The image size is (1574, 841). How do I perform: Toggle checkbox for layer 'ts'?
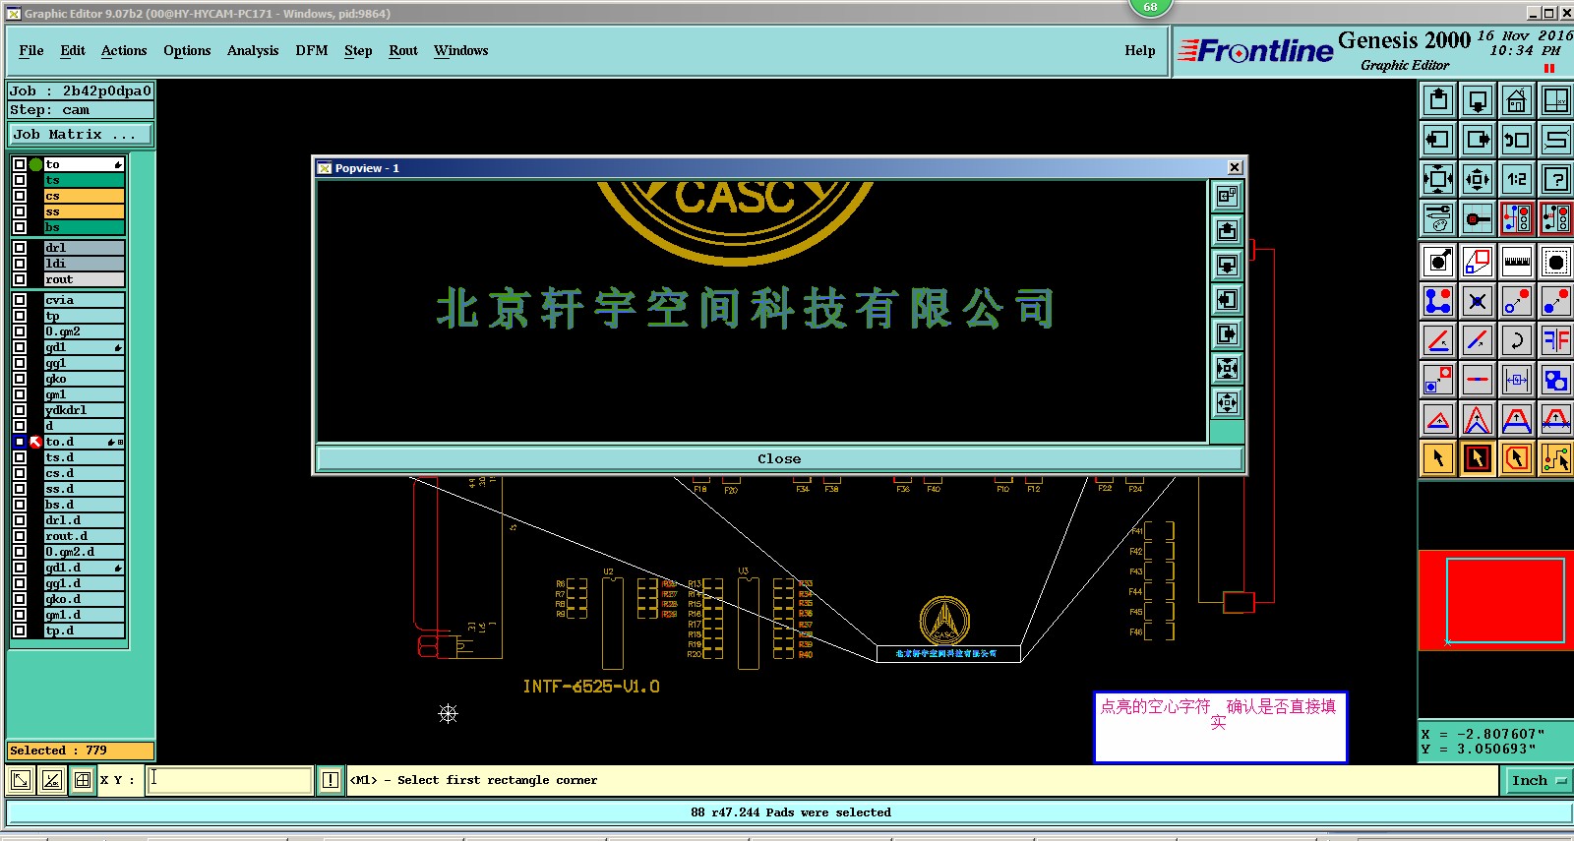(x=20, y=180)
